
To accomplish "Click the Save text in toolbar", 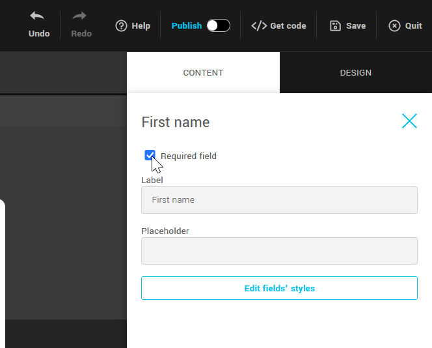I will pyautogui.click(x=356, y=26).
